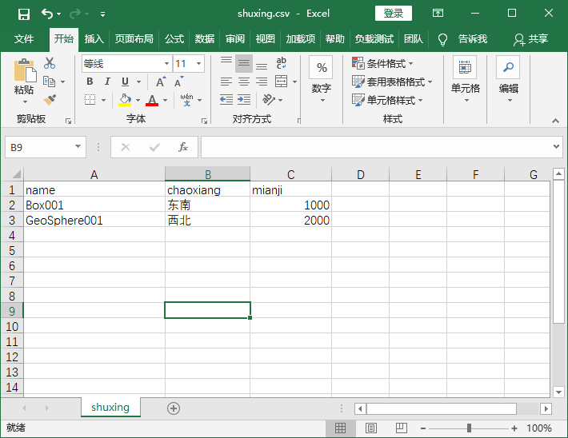Click the Redo arrow icon
The width and height of the screenshot is (568, 438).
75,14
